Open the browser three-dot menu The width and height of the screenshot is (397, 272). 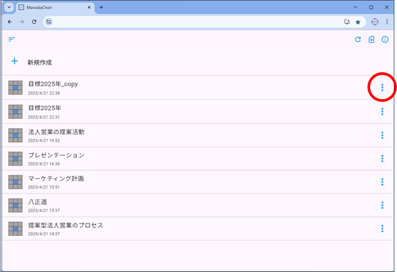tap(387, 22)
